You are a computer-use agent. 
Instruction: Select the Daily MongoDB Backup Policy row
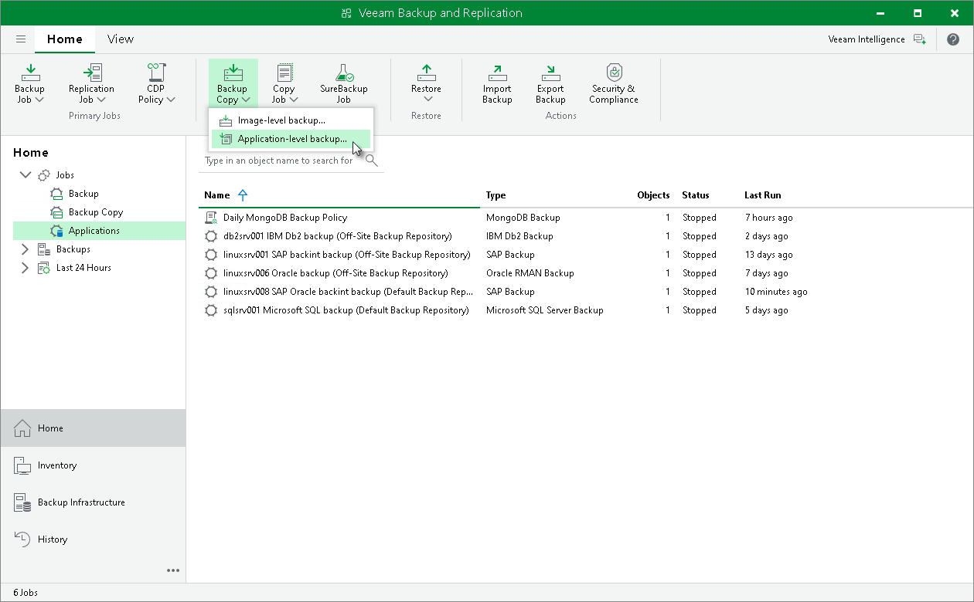click(285, 218)
